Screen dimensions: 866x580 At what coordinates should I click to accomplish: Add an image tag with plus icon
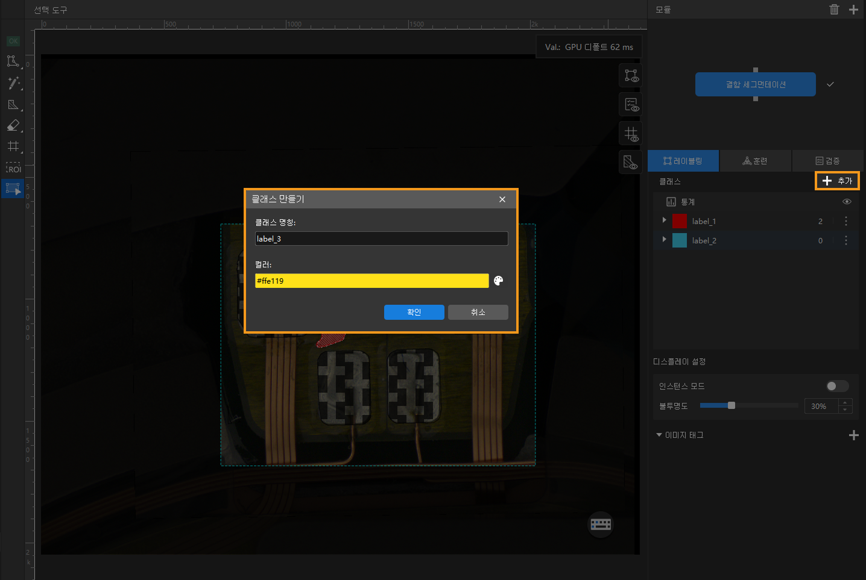tap(853, 435)
